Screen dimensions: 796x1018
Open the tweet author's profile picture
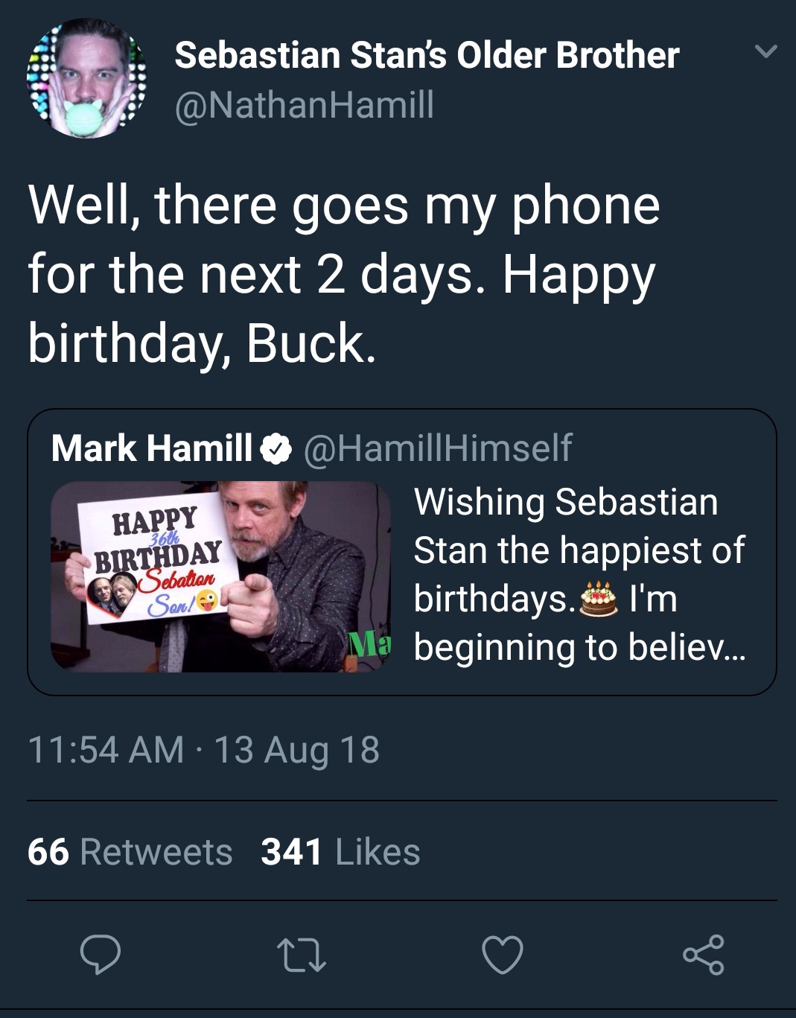coord(86,79)
